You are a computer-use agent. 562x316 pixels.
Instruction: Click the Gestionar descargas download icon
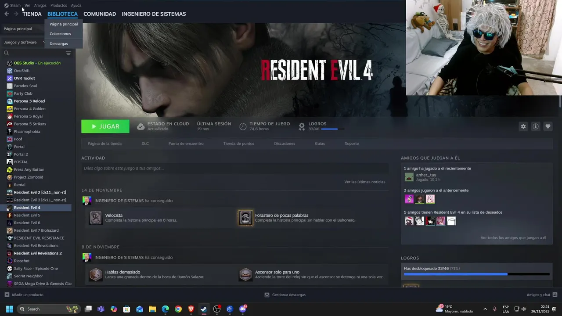click(267, 295)
